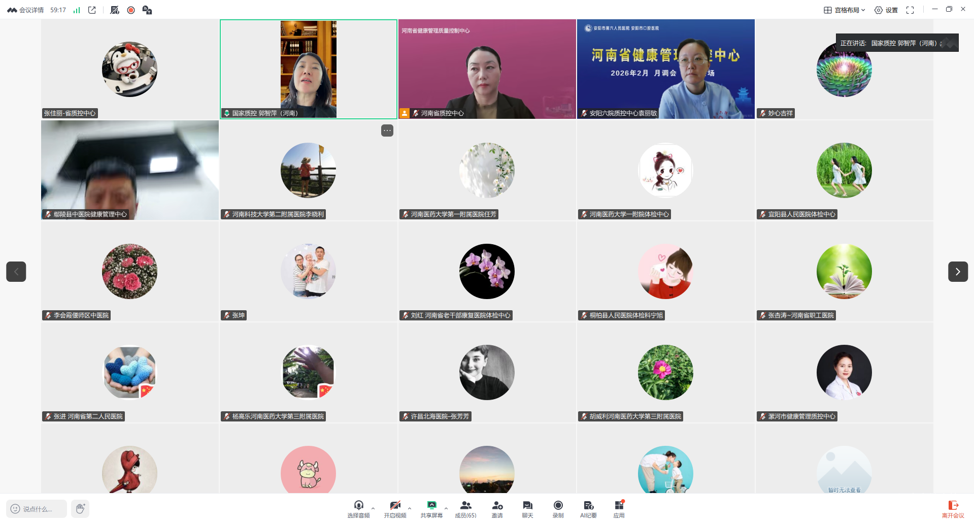Screen dimensions: 974x523
Task: Leave the meeting via 离开会议
Action: point(953,508)
